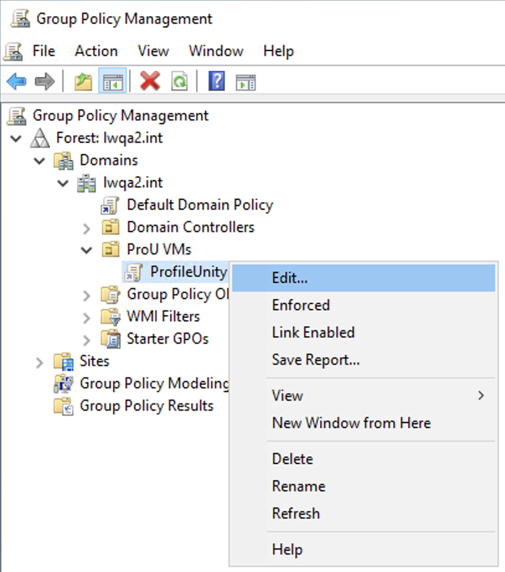The height and width of the screenshot is (572, 505).
Task: Open the Action menu
Action: 96,51
